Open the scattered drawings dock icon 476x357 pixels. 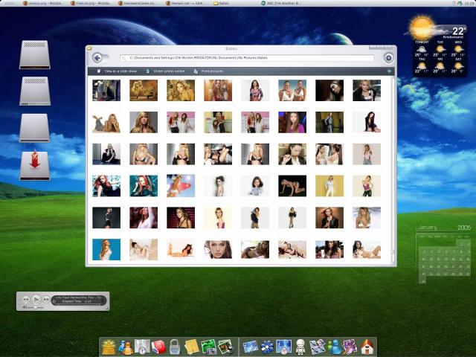coord(318,347)
